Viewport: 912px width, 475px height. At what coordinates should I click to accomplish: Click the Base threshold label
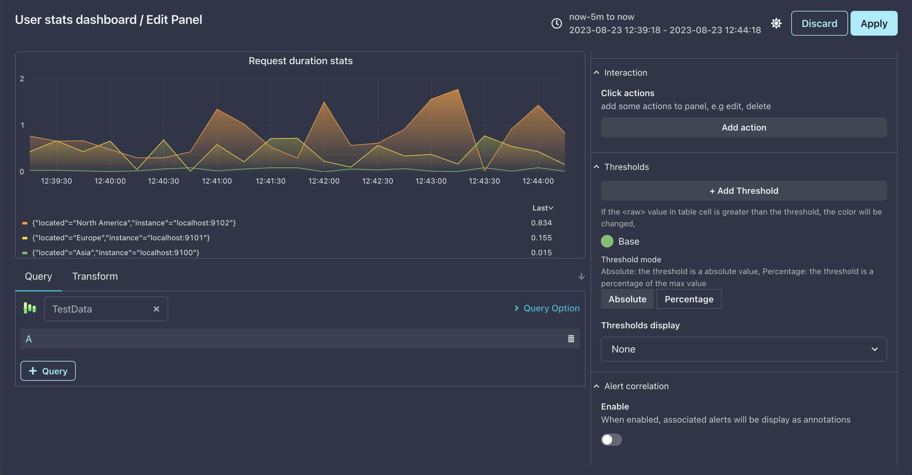[x=628, y=241]
